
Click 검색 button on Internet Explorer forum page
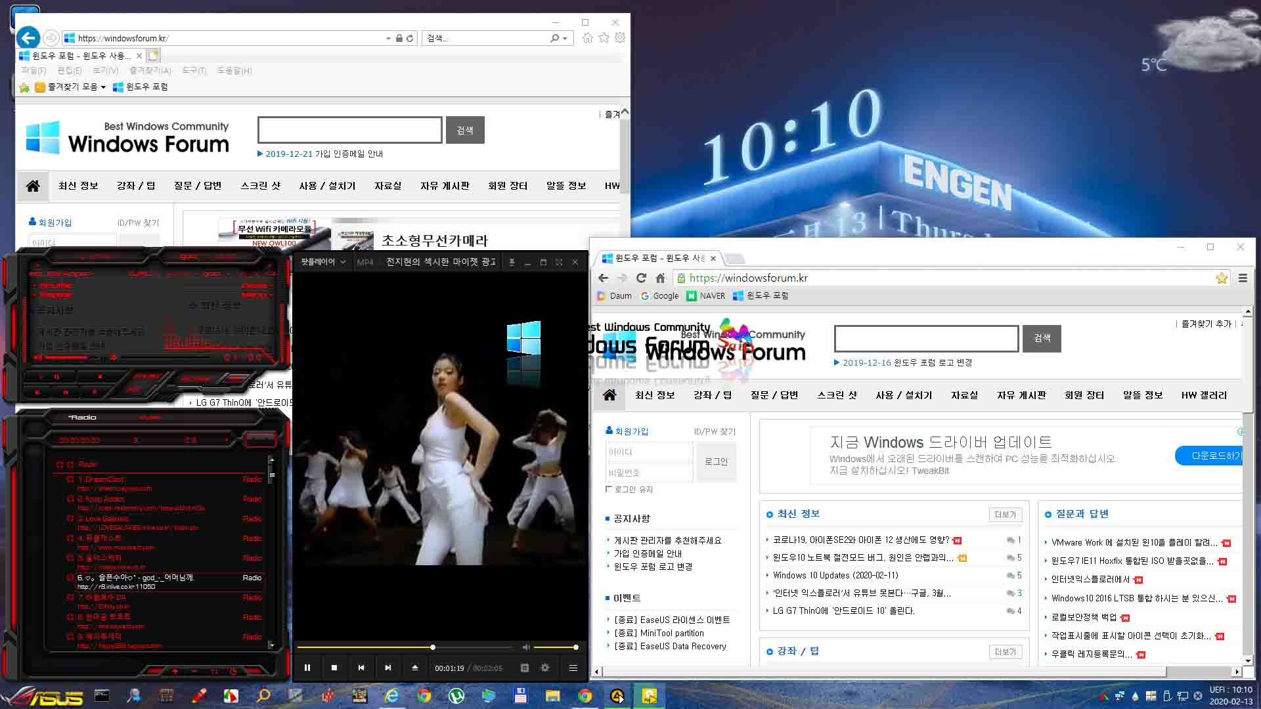coord(465,130)
